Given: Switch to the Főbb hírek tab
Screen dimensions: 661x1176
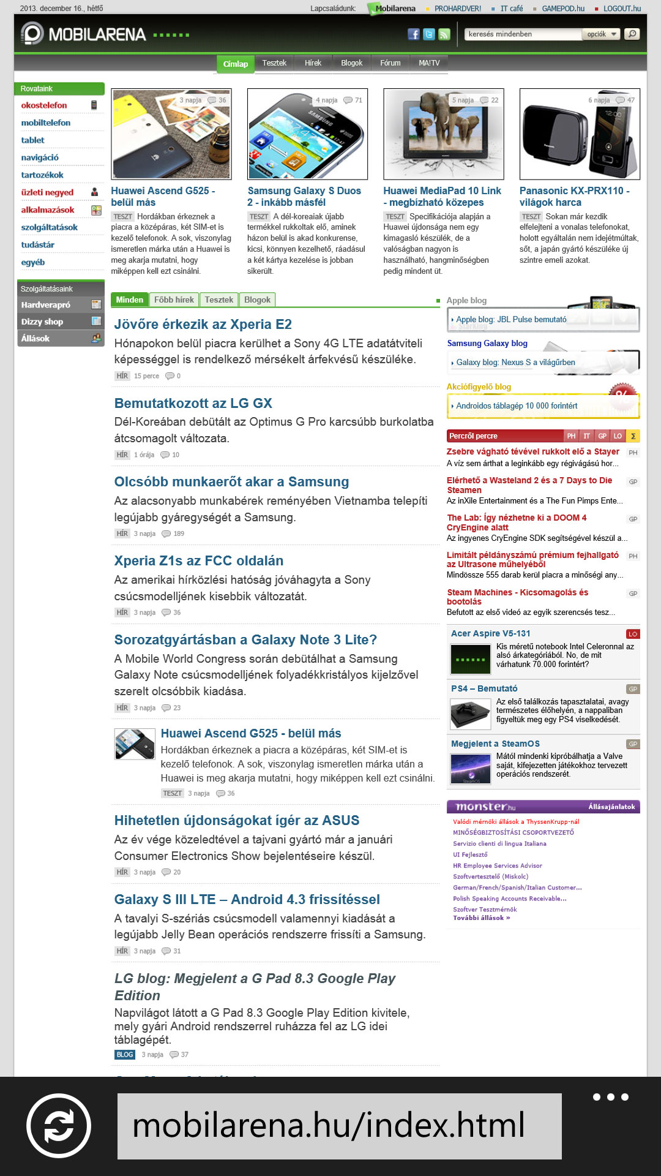Looking at the screenshot, I should [174, 300].
